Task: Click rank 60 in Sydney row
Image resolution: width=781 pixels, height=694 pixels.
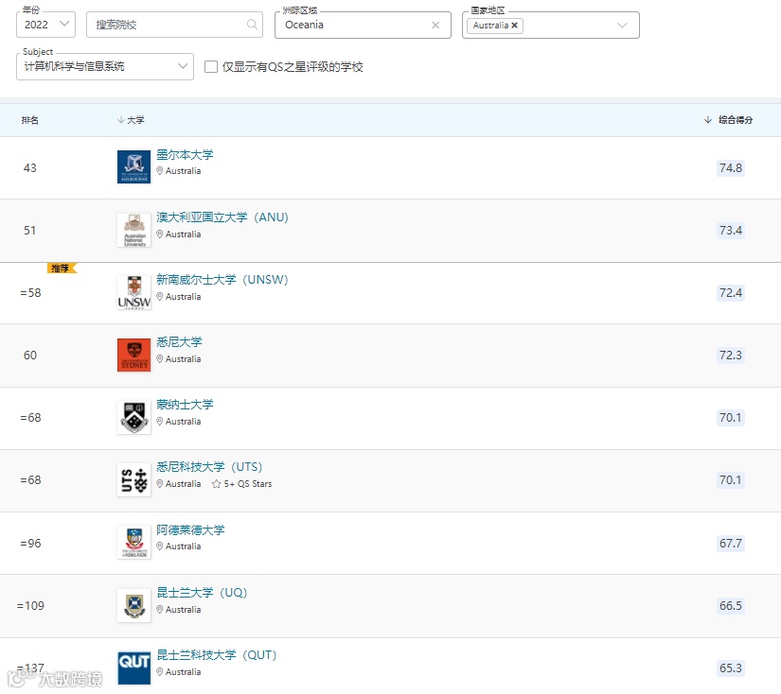Action: click(30, 356)
